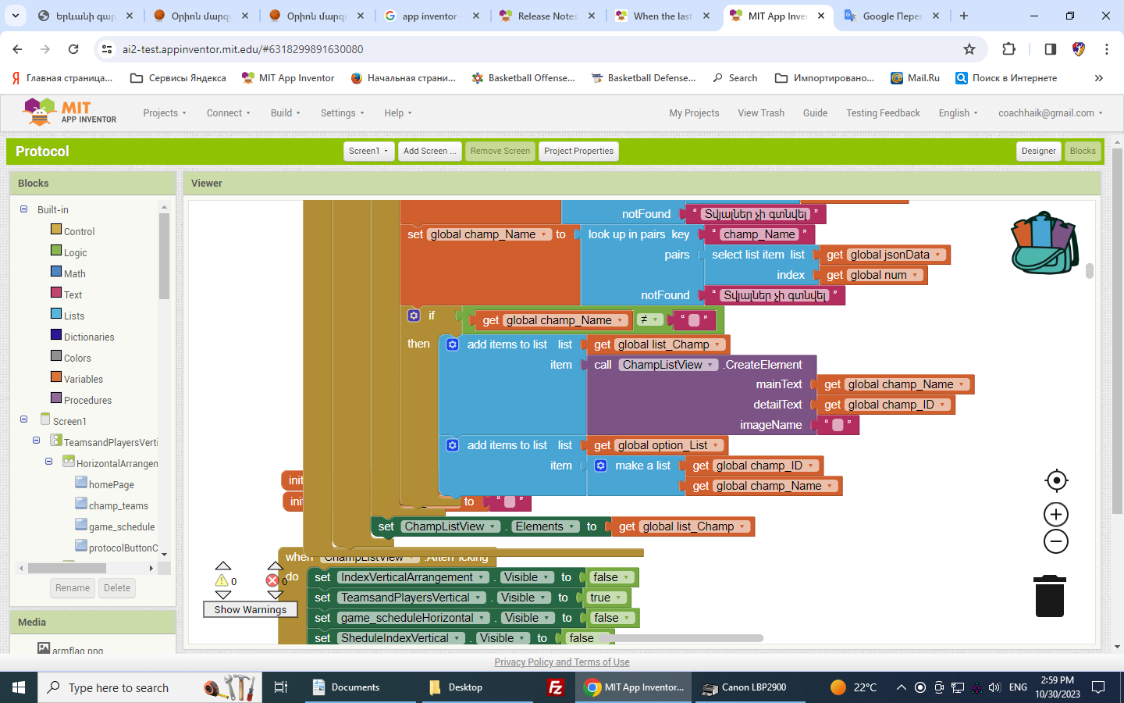Open the Screen1 dropdown
The image size is (1124, 703).
[368, 152]
